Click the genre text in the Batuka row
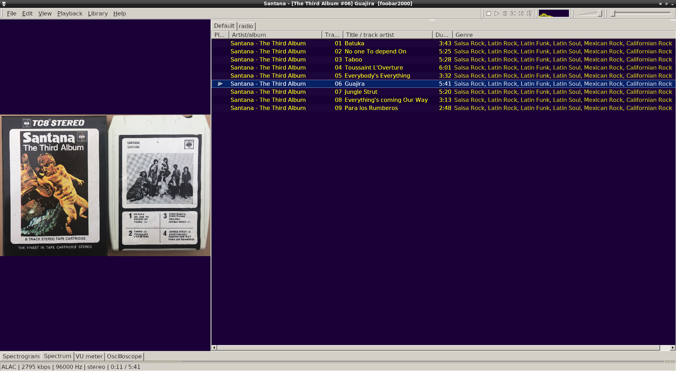The height and width of the screenshot is (371, 676). pos(563,43)
